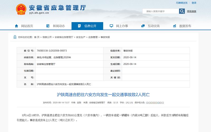
Task: Click the 发文日期 value 2020-08-14
Action: (130, 57)
